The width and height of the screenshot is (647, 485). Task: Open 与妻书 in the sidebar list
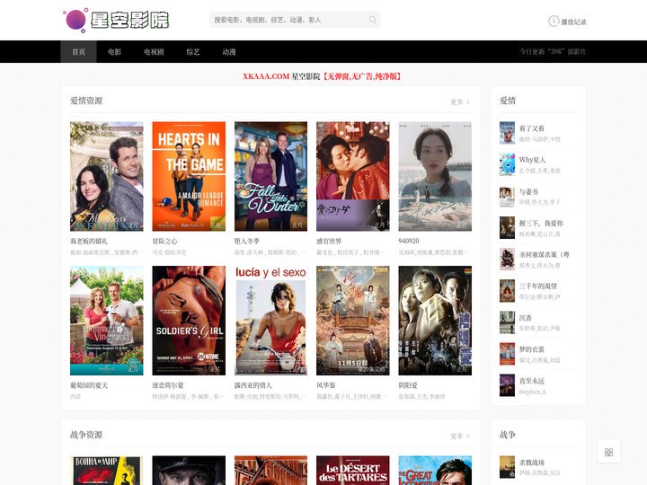tap(528, 192)
